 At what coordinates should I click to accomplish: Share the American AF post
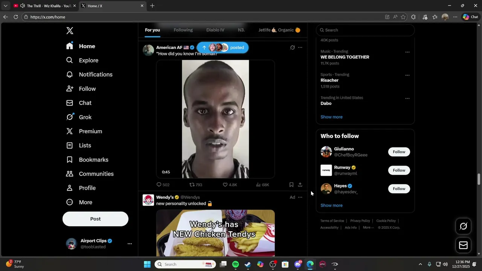pos(300,185)
